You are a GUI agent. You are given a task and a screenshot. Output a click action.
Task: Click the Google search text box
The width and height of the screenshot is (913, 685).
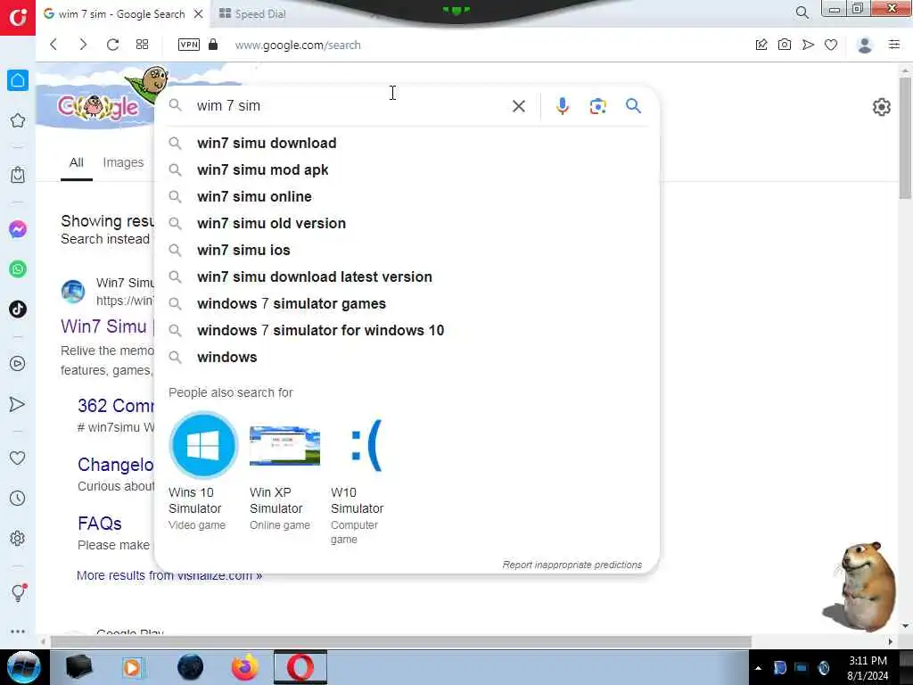click(350, 106)
